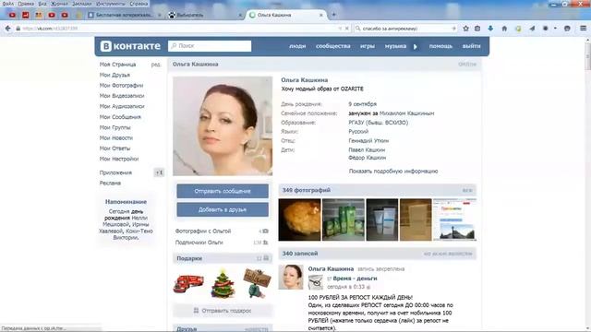This screenshot has width=591, height=332.
Task: Click игры in VK header
Action: pyautogui.click(x=368, y=46)
